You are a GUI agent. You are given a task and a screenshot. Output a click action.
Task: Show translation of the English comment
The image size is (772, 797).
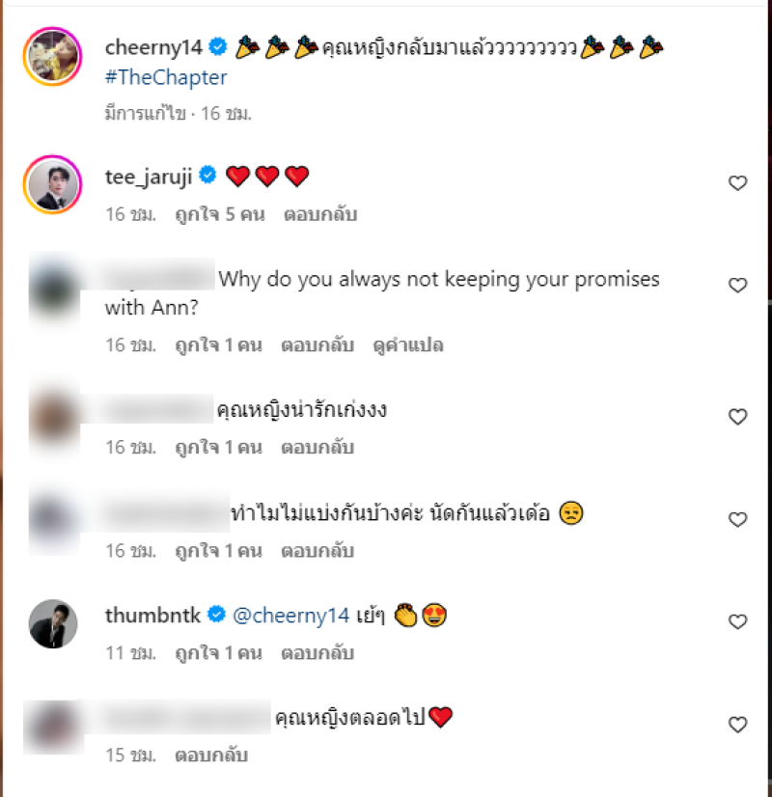408,345
